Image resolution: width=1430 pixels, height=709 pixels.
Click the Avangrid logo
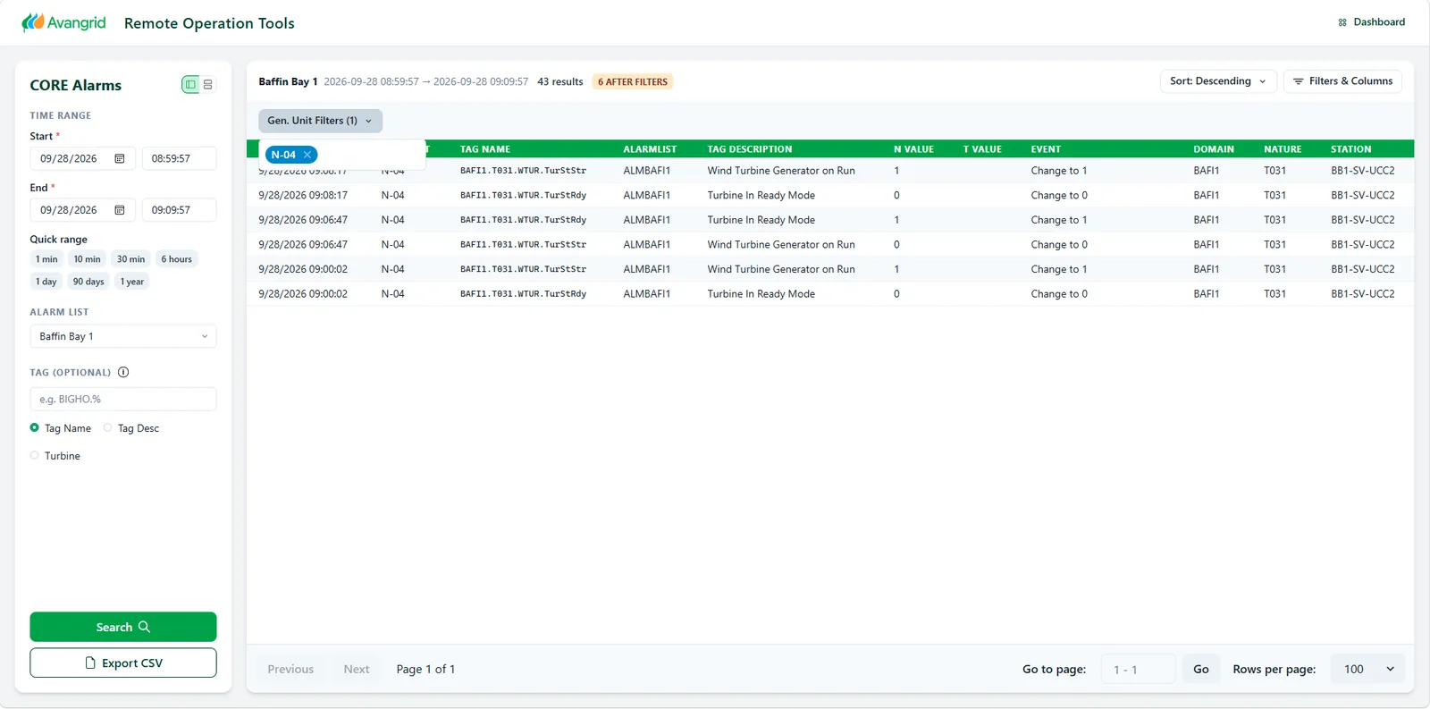point(63,22)
